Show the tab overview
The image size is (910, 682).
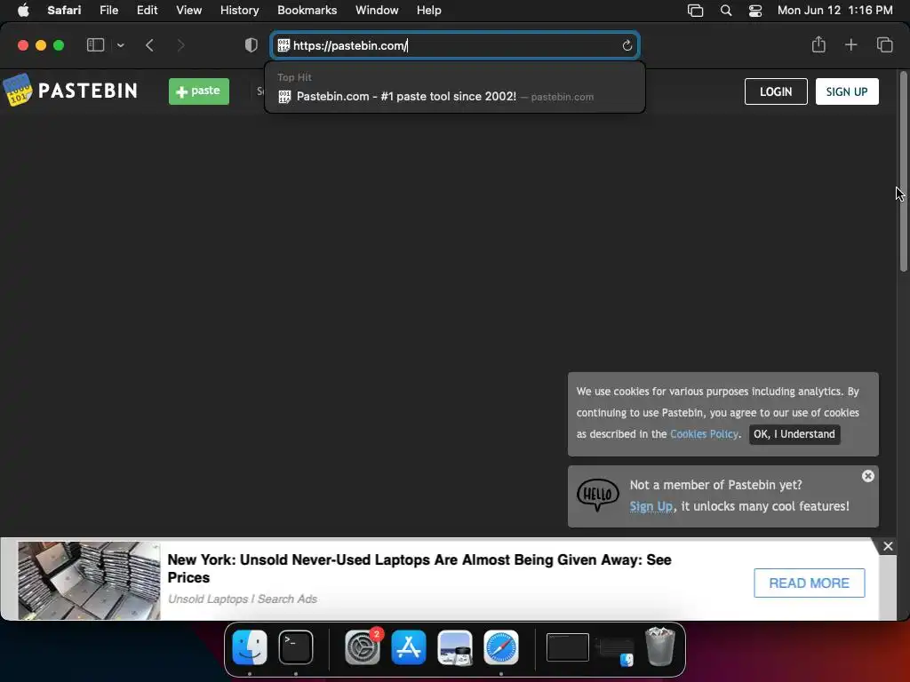(884, 44)
